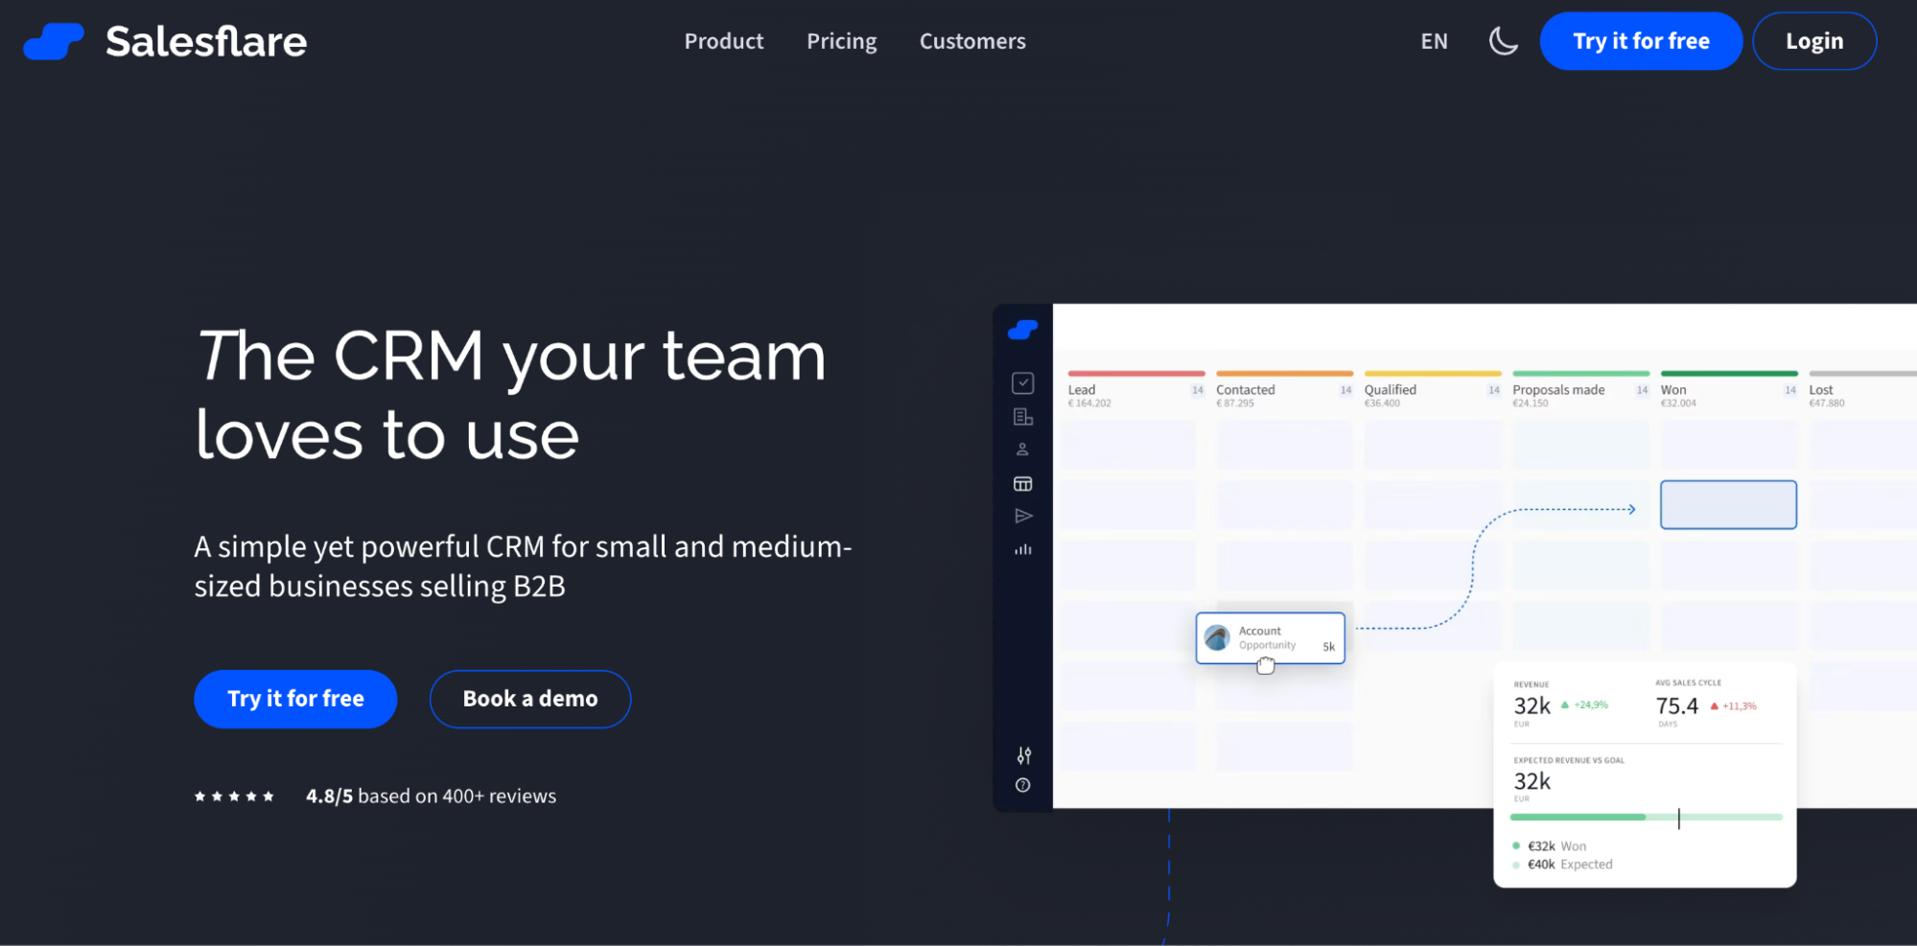The height and width of the screenshot is (946, 1917).
Task: Open the Help question mark icon
Action: (1023, 785)
